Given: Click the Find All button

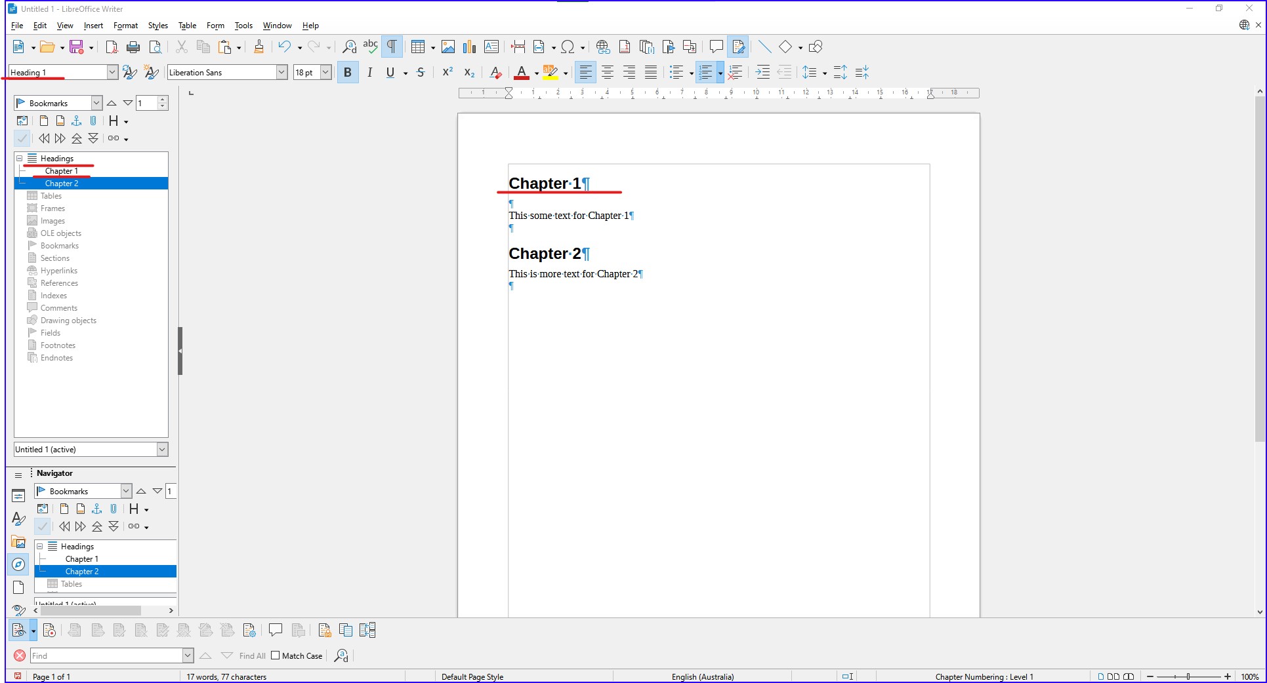Looking at the screenshot, I should click(x=252, y=655).
